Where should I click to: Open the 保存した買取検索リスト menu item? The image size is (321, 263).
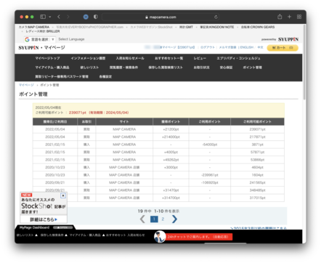point(166,68)
